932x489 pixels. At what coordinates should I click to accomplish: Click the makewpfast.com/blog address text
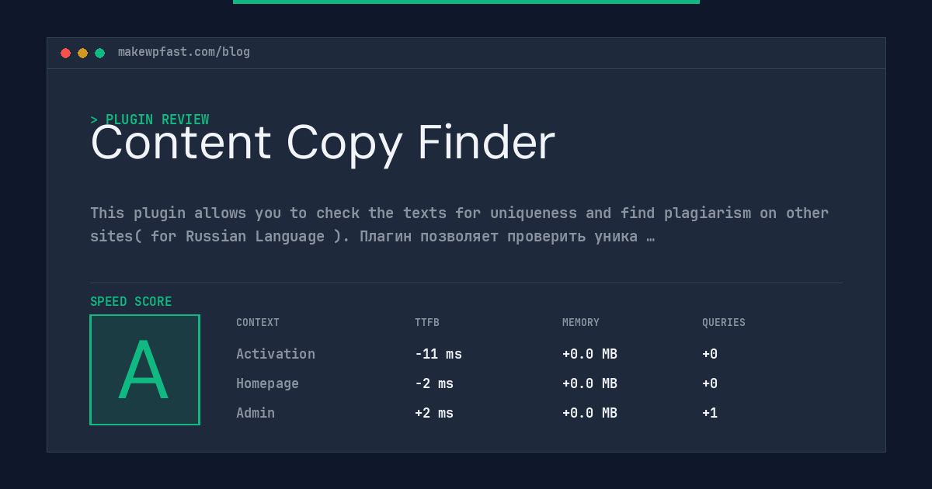(184, 52)
